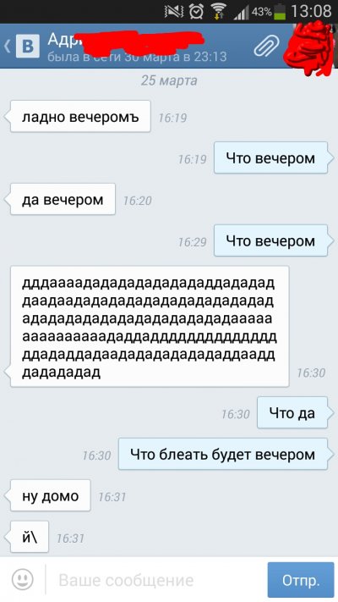Tap the clock showing 13:08

311,11
